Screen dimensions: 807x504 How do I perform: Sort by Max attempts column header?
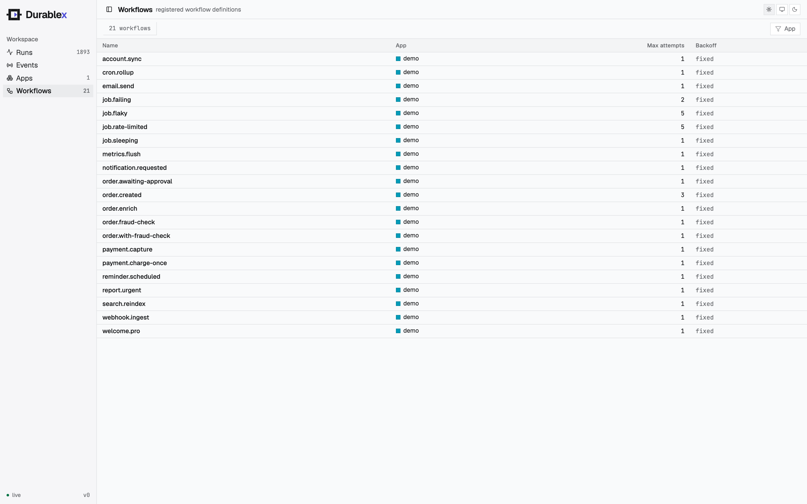coord(665,46)
